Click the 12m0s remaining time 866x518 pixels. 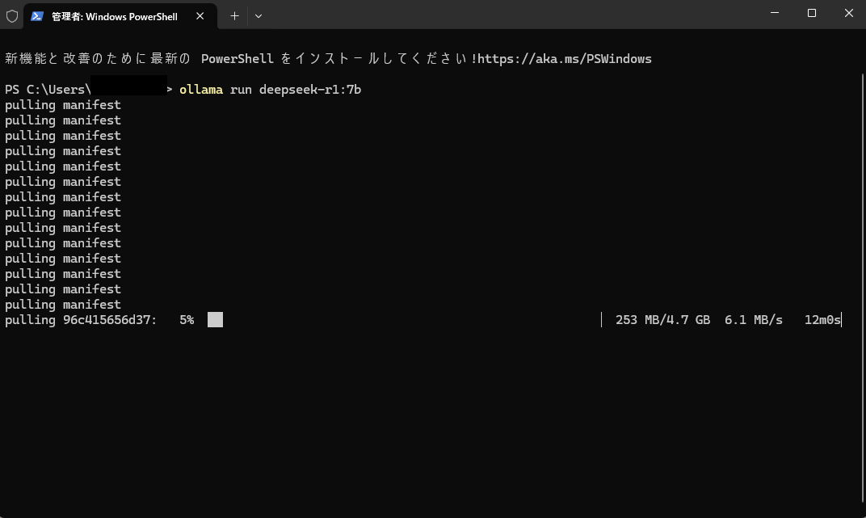[x=822, y=320]
